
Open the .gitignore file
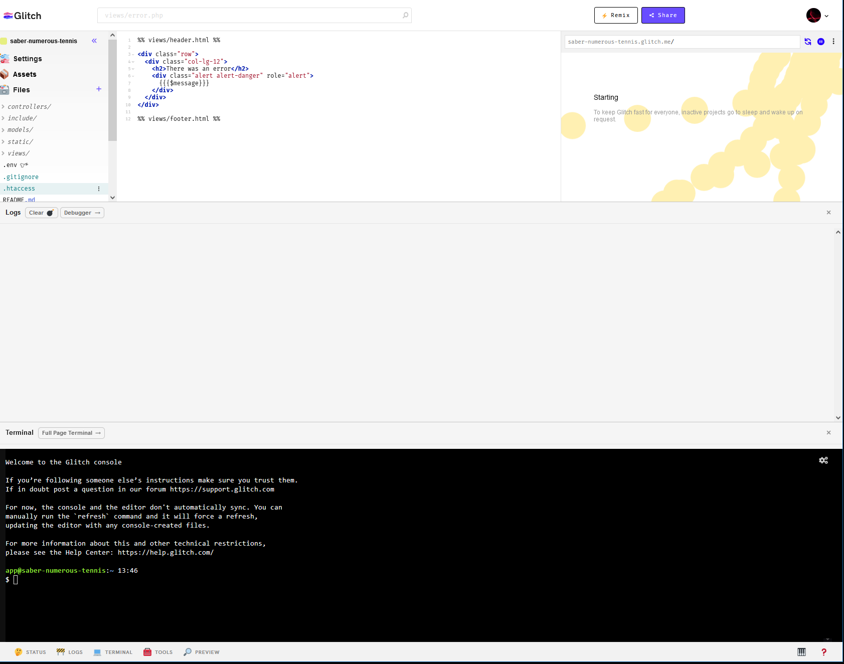click(21, 177)
